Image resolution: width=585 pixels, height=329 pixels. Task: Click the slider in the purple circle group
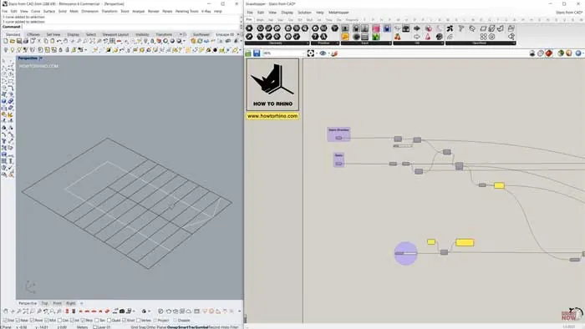(405, 253)
